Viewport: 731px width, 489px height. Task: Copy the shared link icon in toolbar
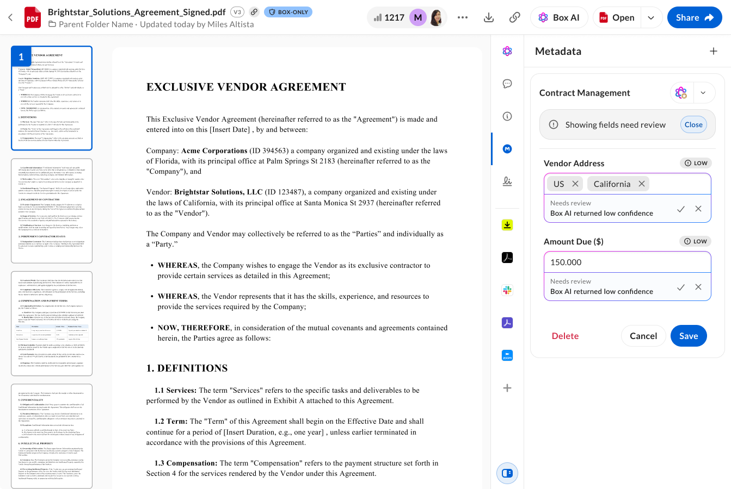pos(514,17)
